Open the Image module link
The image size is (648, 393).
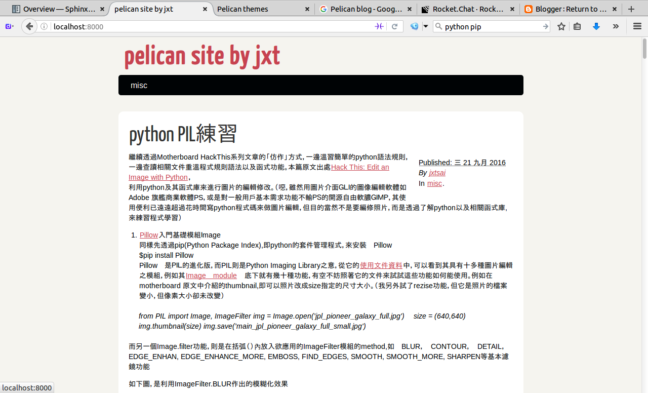pos(211,276)
